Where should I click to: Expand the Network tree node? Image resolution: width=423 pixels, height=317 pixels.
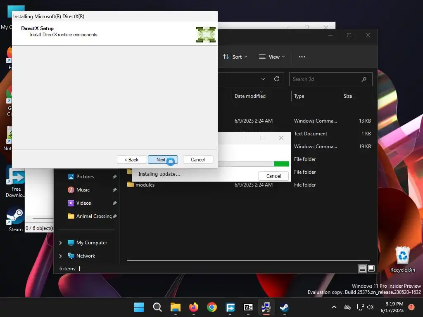60,256
